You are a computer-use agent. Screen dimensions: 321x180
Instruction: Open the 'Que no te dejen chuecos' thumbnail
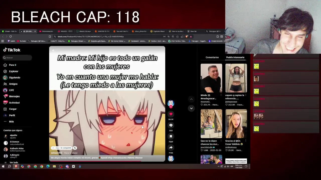tap(211, 124)
